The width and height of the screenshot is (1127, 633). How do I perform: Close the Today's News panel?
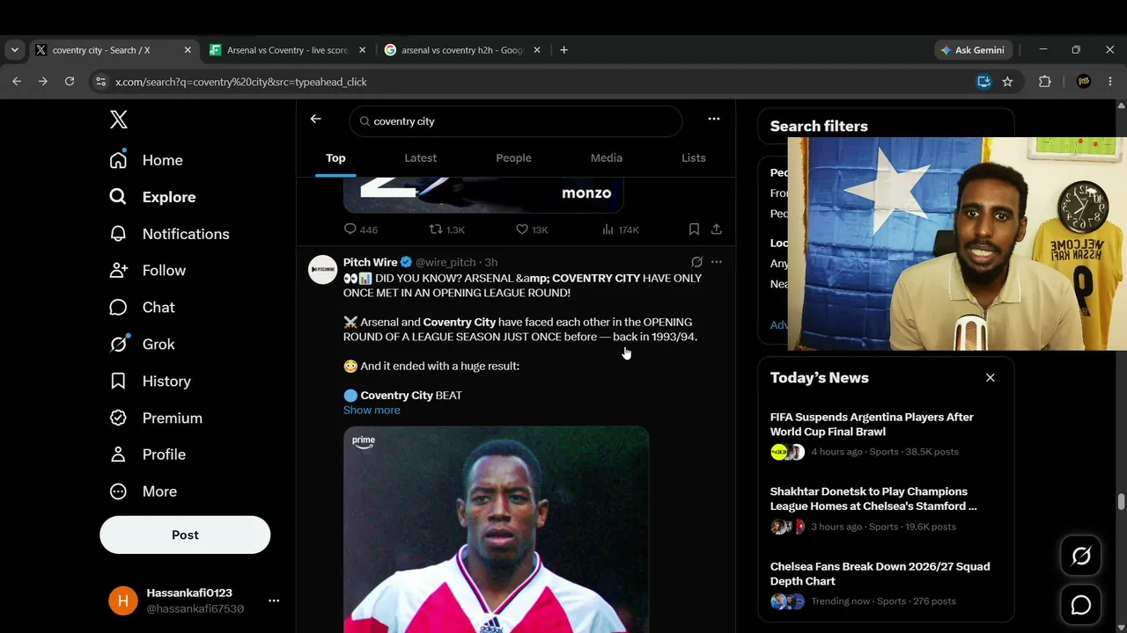pos(991,377)
